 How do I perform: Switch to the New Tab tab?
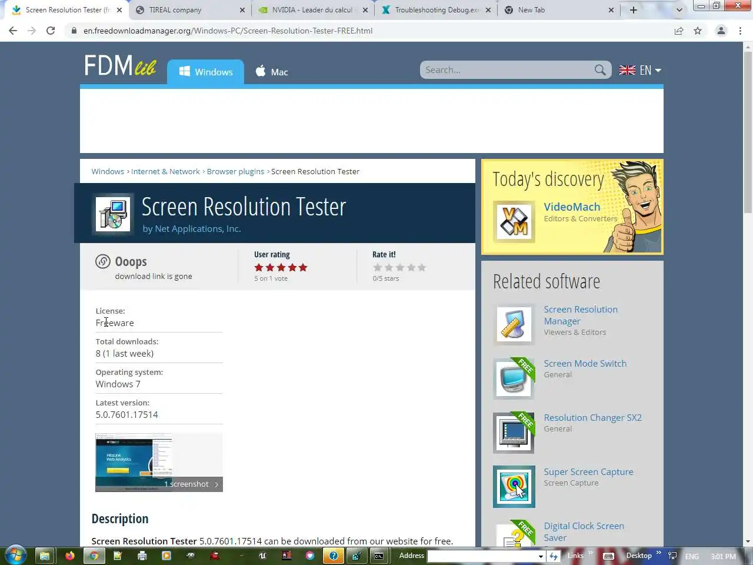[x=554, y=10]
